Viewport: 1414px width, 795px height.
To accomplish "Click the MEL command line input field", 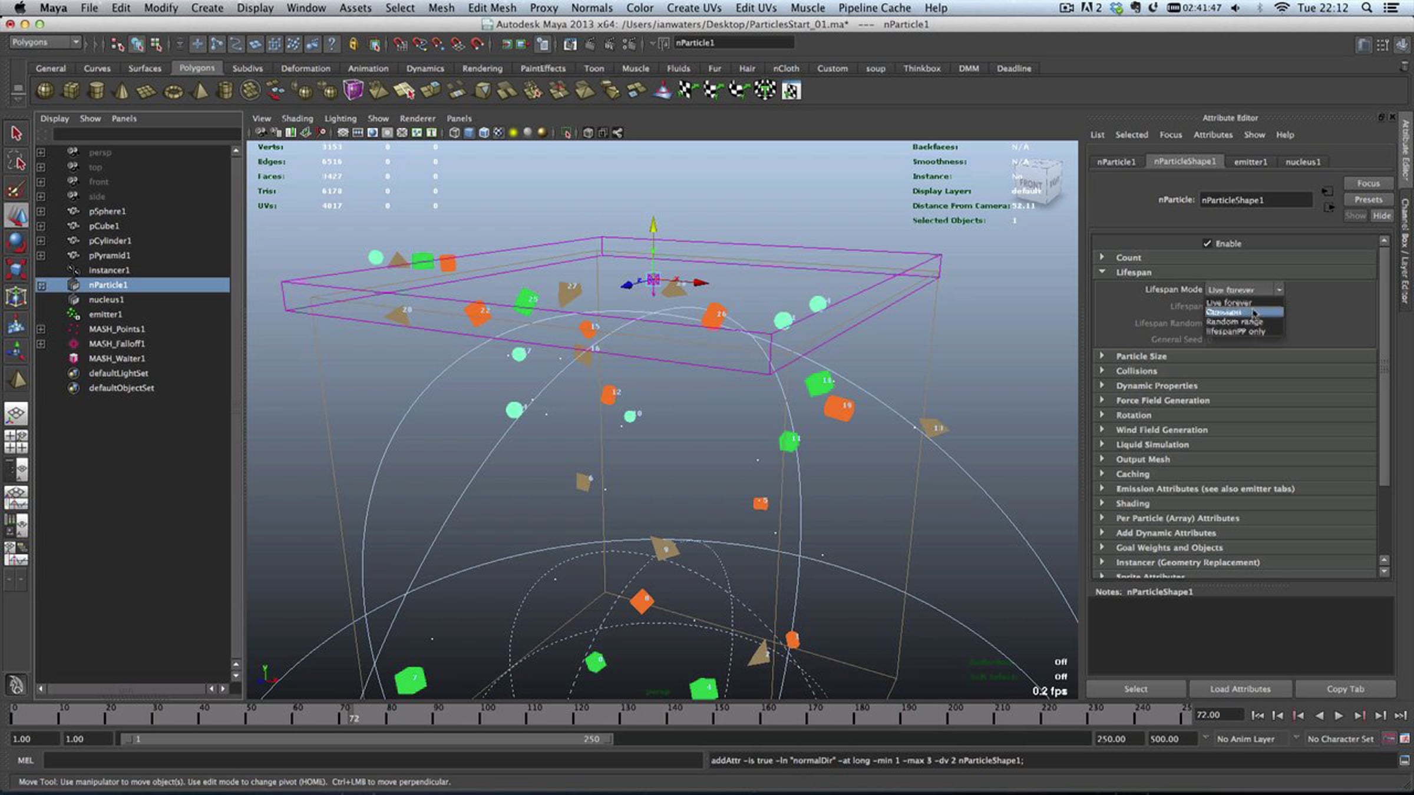I will click(x=373, y=760).
